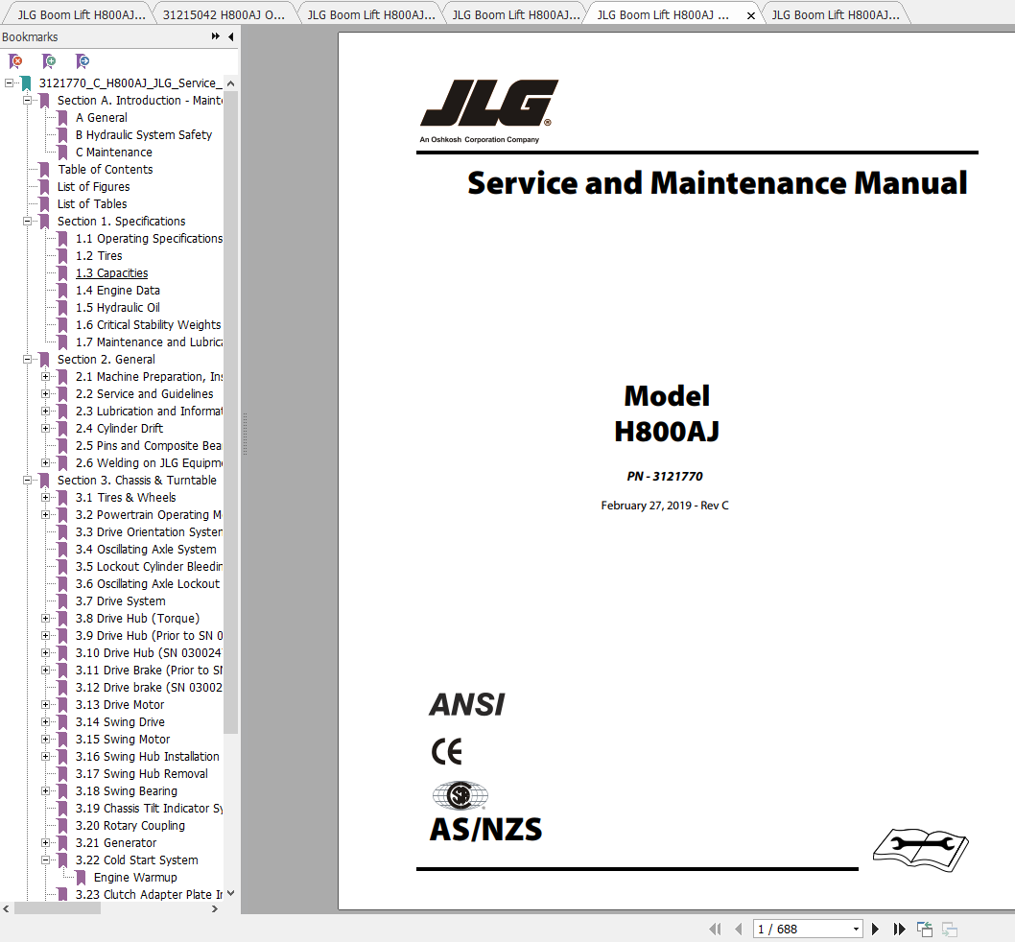This screenshot has height=942, width=1015.
Task: Collapse the root 3121770_C_H800AJ bookmark
Action: (9, 82)
